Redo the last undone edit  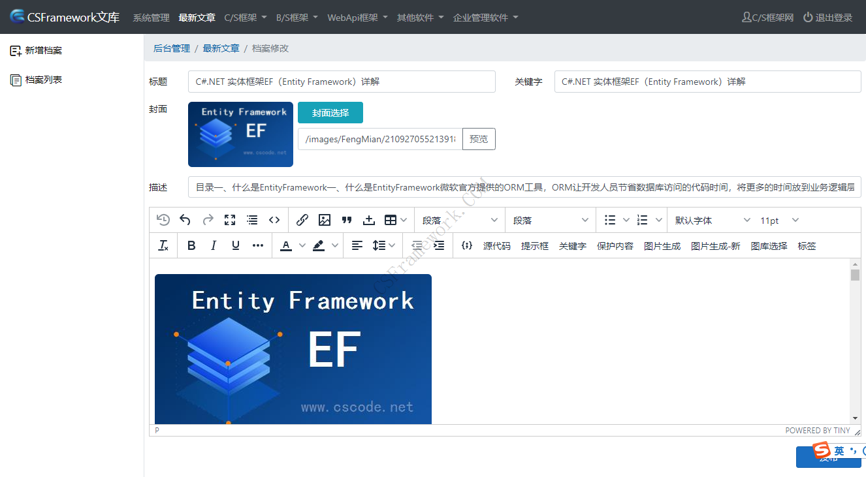point(208,220)
